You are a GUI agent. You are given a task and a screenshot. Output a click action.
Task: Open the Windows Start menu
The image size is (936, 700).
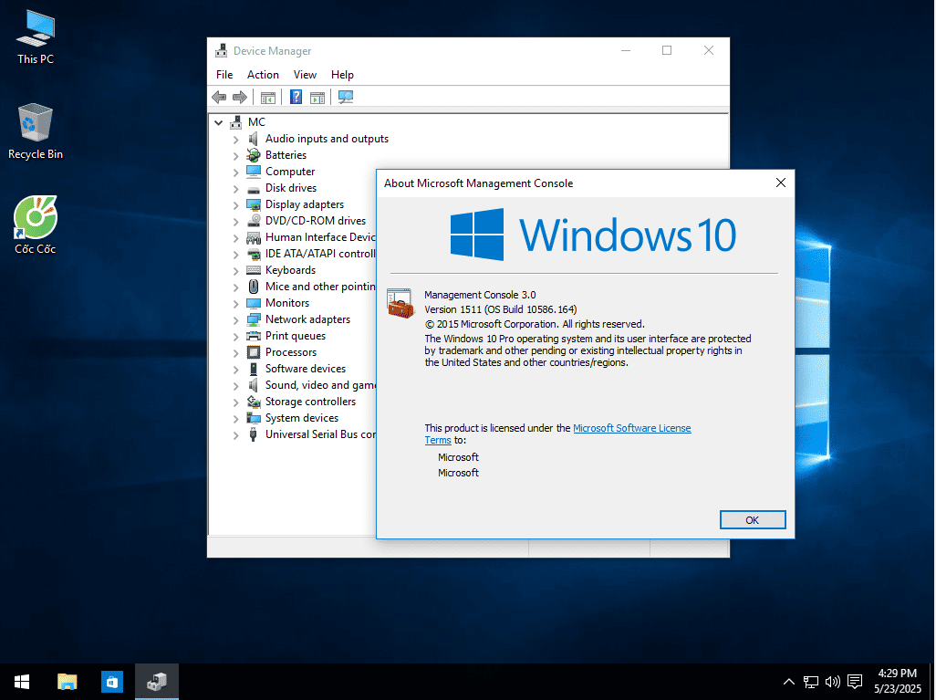tap(22, 682)
